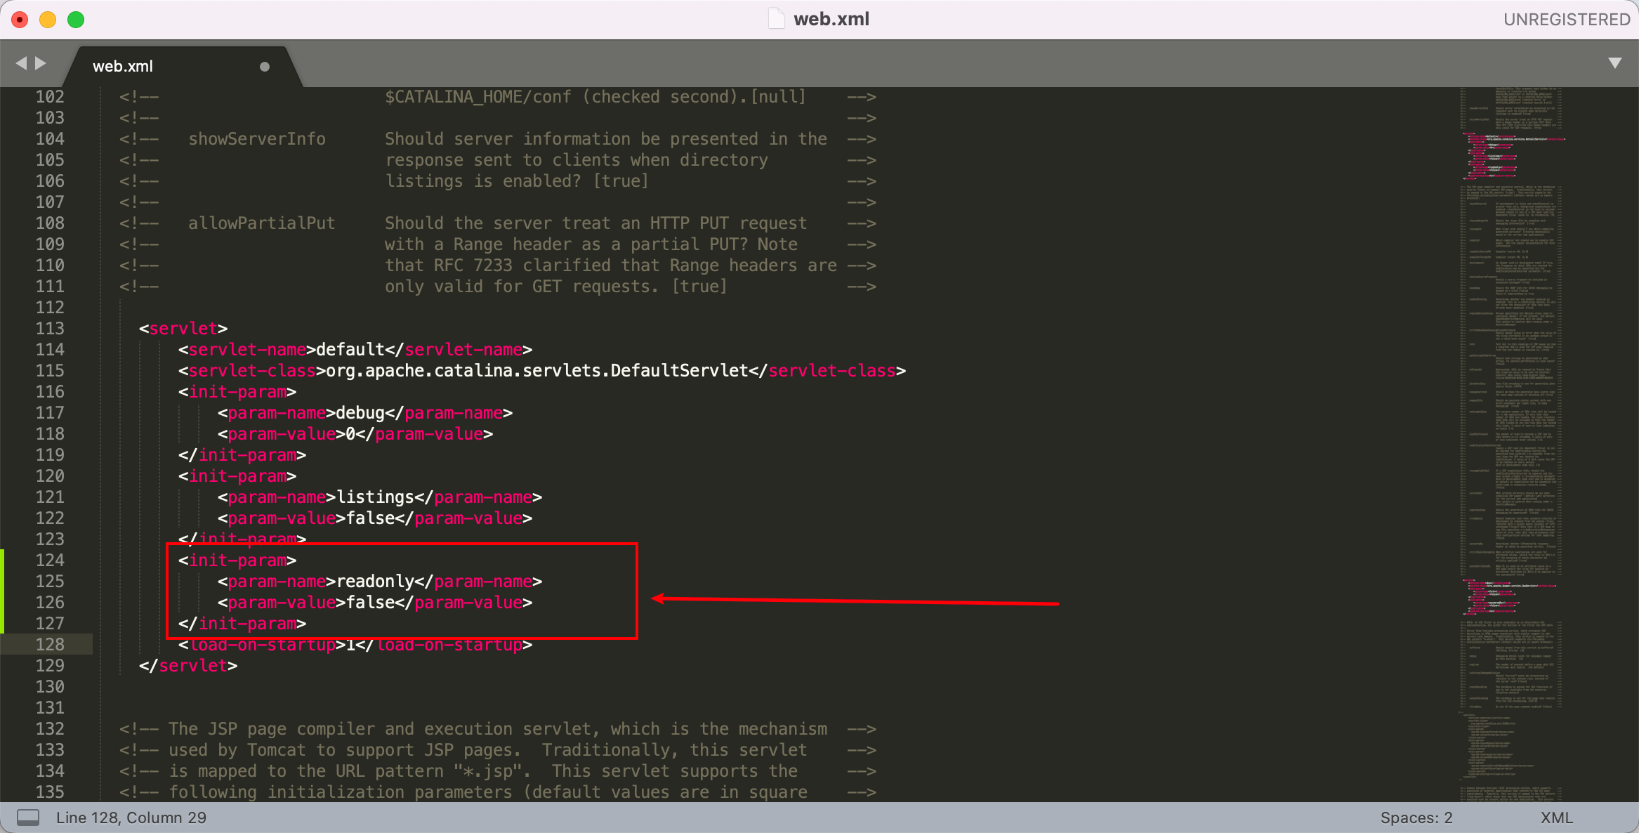Click org.apache.catalina.servlets.DefaultServlet class text
1639x833 pixels.
(537, 370)
